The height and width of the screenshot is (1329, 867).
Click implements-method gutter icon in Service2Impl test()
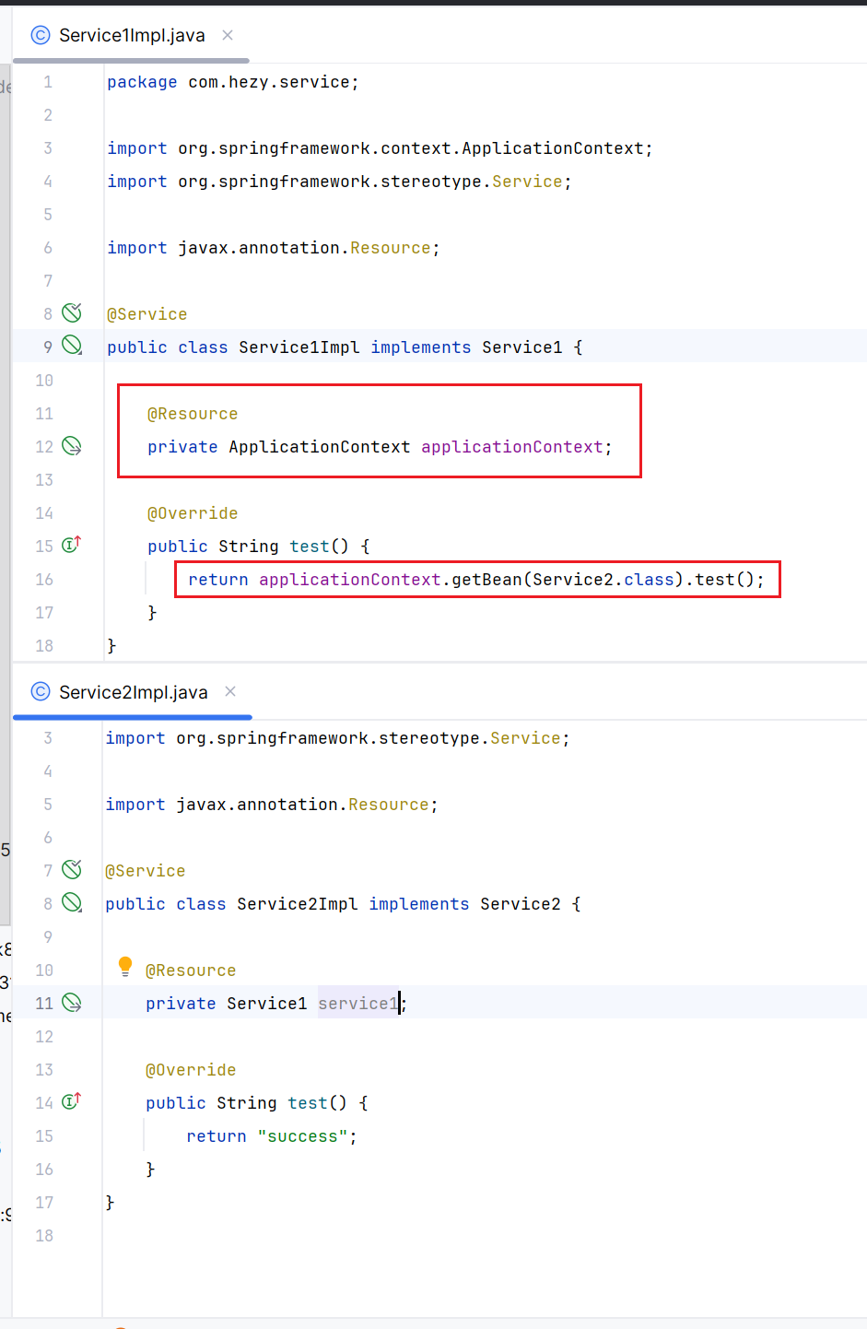point(72,1101)
